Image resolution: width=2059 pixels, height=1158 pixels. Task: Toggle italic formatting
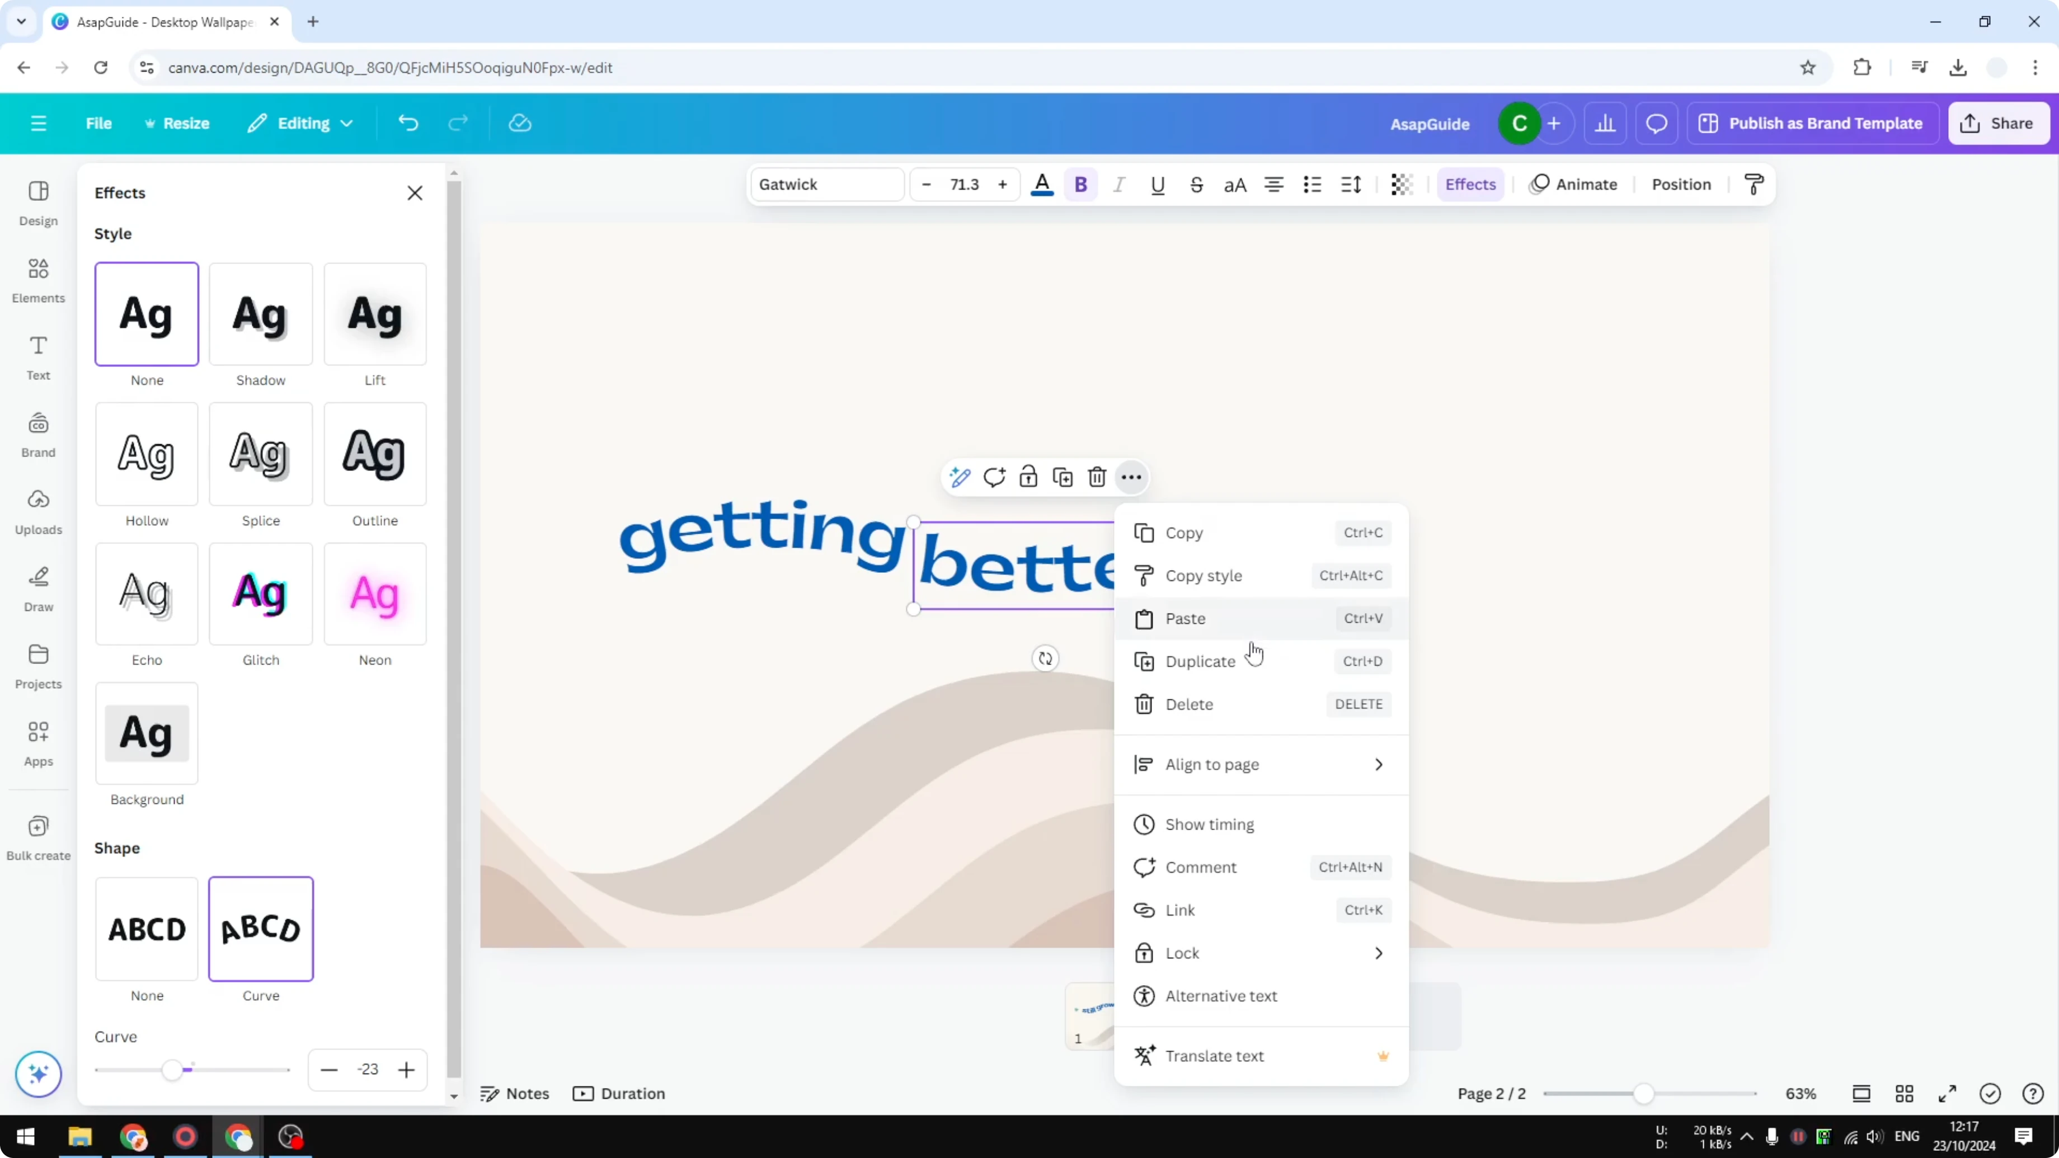pyautogui.click(x=1119, y=185)
